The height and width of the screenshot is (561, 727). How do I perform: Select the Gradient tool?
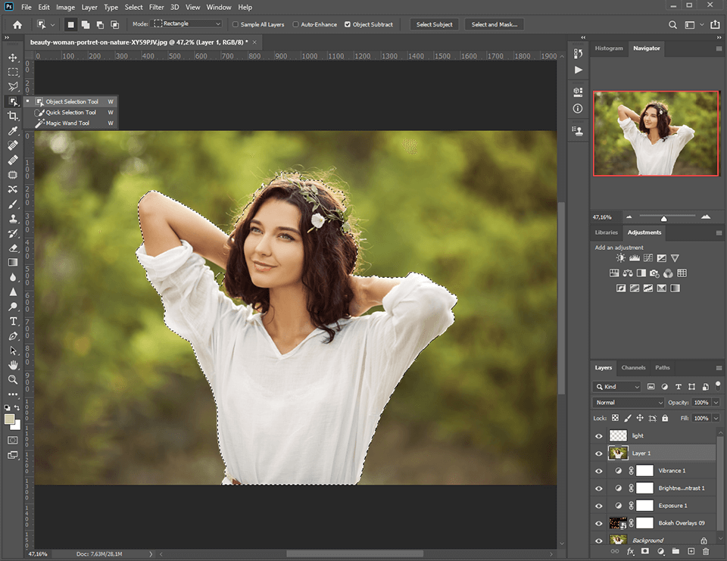coord(12,262)
